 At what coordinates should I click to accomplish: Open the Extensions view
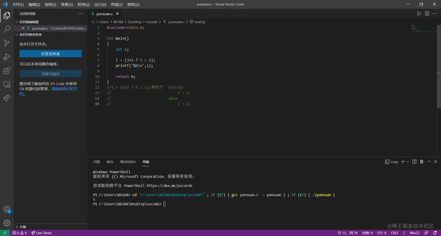[7, 71]
